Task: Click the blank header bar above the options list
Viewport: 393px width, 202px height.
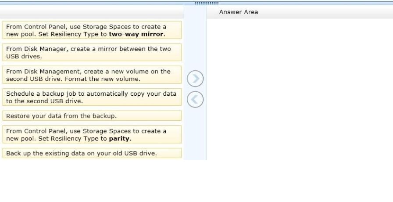Action: 92,12
